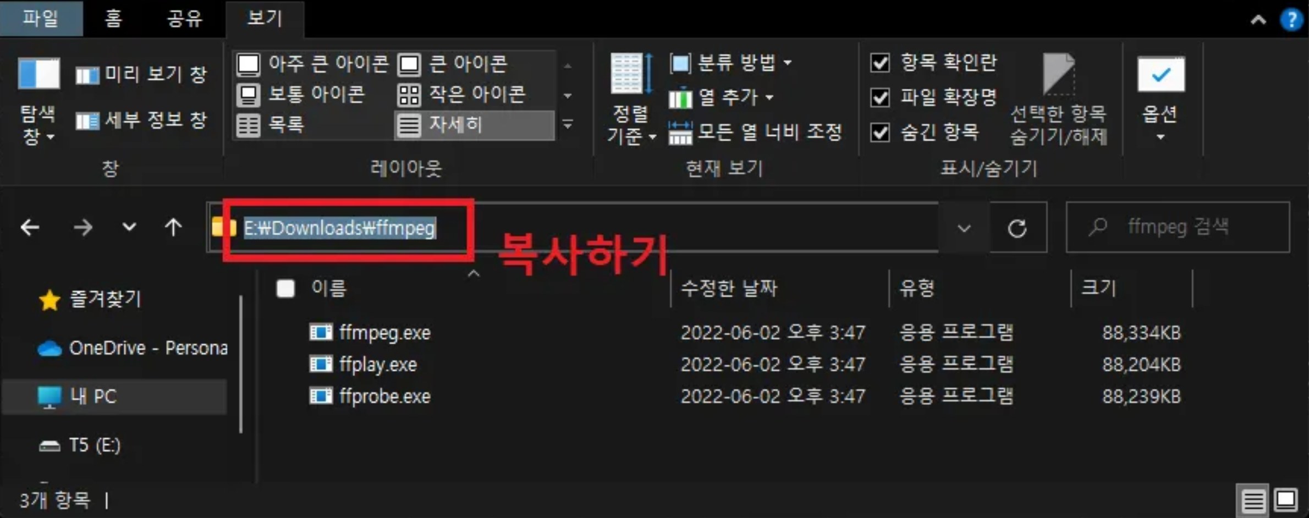Image resolution: width=1309 pixels, height=518 pixels.
Task: Click the 옵션 dropdown arrow
Action: click(x=1160, y=136)
